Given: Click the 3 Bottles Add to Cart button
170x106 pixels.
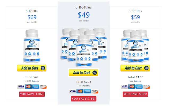Looking at the screenshot, I should [135, 68].
